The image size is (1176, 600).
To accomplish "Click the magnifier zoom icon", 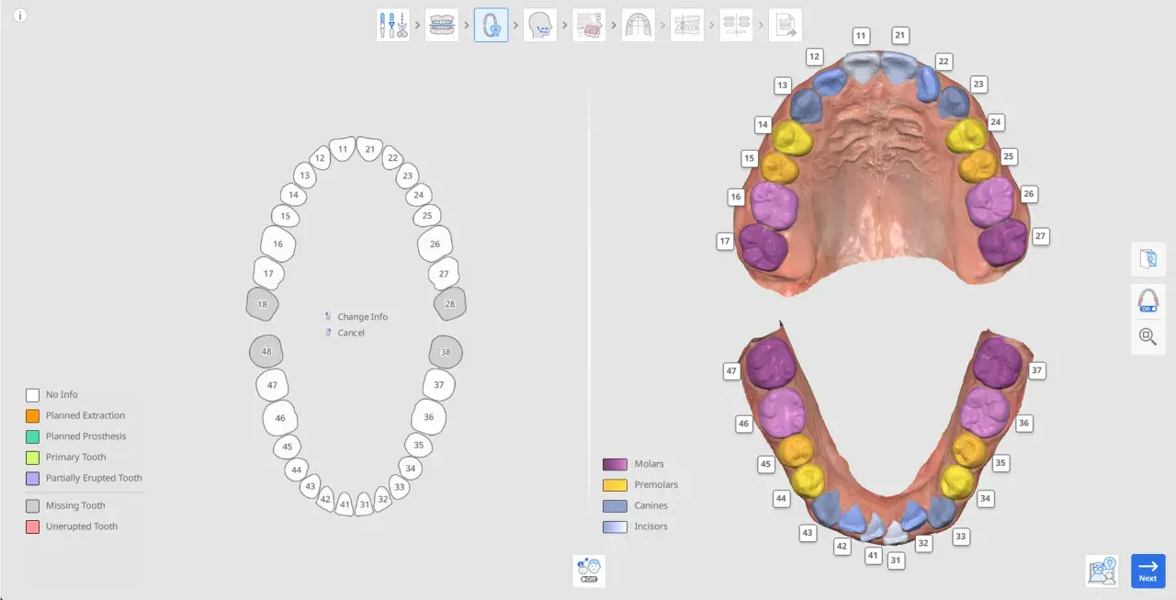I will (1148, 336).
